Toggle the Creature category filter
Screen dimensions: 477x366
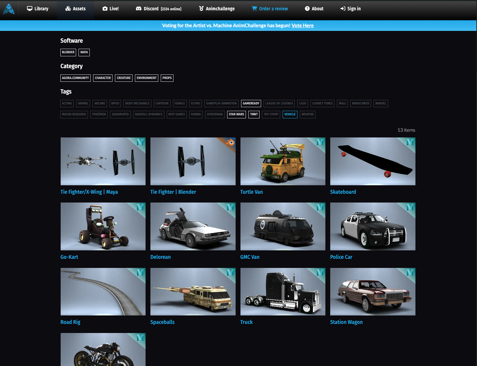[x=124, y=78]
